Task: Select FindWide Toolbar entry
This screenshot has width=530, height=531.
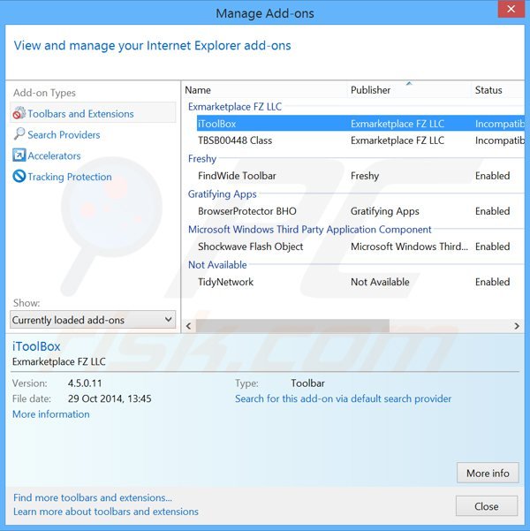Action: pyautogui.click(x=237, y=176)
